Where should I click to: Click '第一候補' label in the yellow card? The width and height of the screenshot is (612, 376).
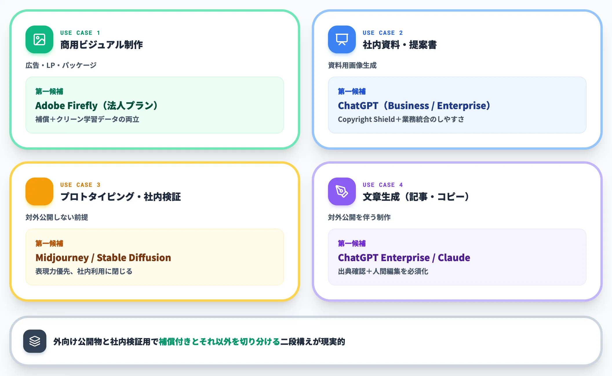(x=49, y=243)
